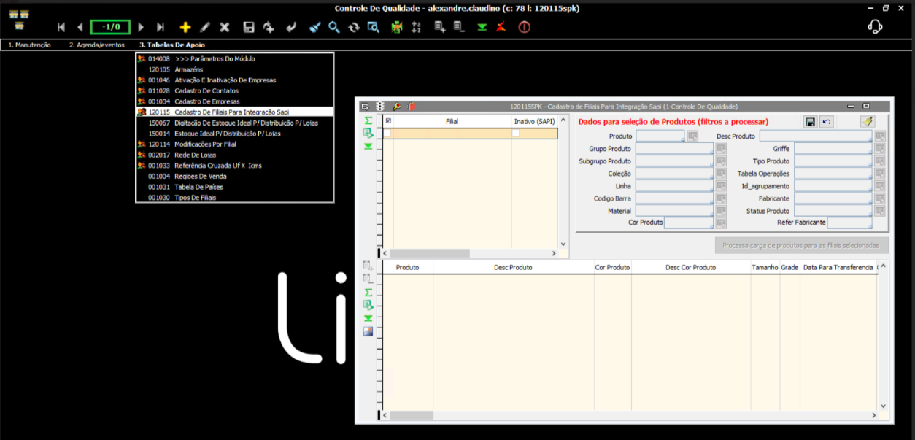Open the 1. Manutenção menu
The image size is (915, 440).
[x=29, y=45]
